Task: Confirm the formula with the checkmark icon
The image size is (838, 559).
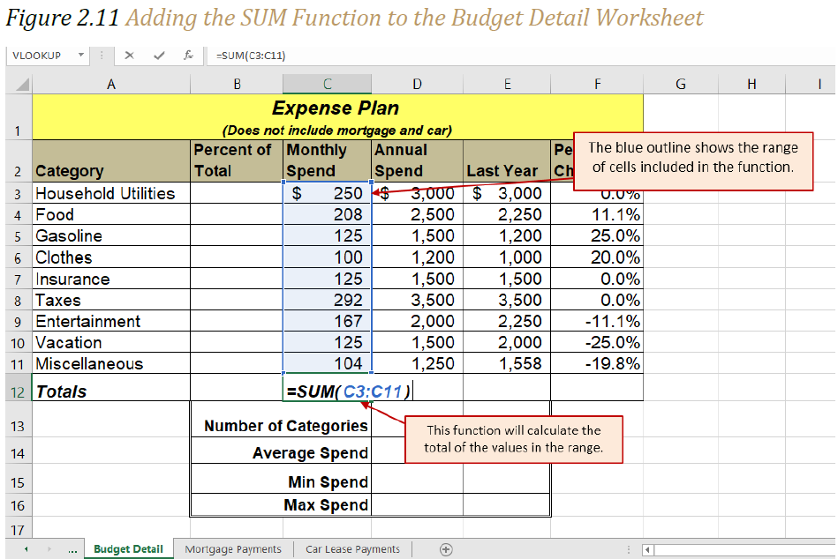Action: (159, 55)
